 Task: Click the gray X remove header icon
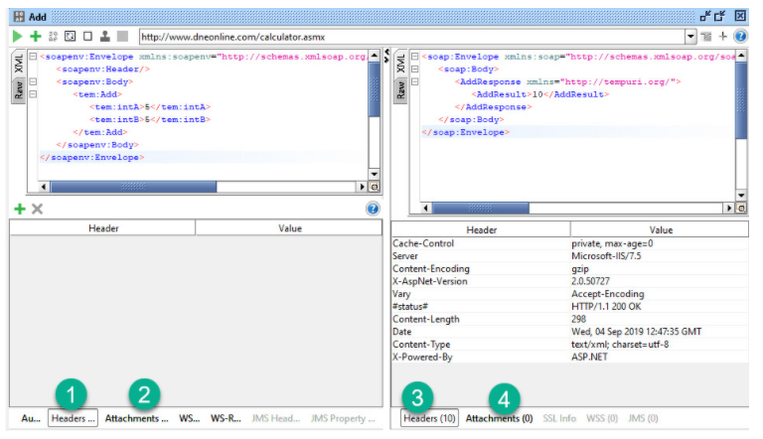point(37,209)
